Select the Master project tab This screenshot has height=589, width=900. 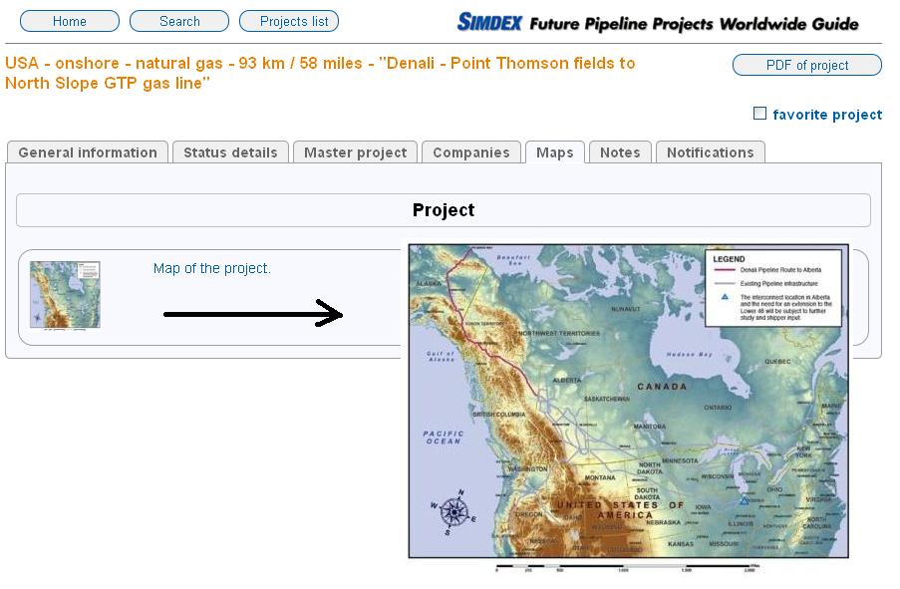coord(355,152)
